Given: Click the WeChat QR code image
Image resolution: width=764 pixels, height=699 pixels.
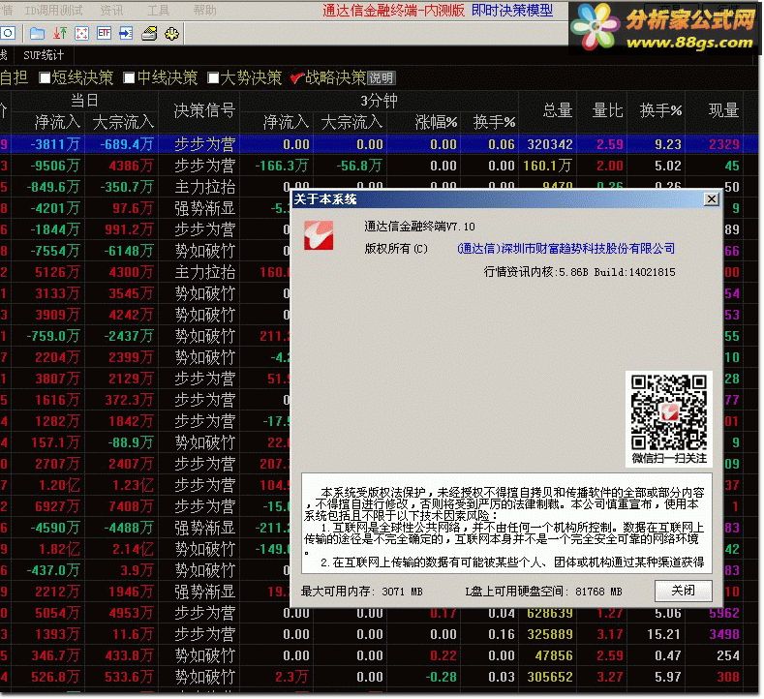Looking at the screenshot, I should tap(668, 412).
